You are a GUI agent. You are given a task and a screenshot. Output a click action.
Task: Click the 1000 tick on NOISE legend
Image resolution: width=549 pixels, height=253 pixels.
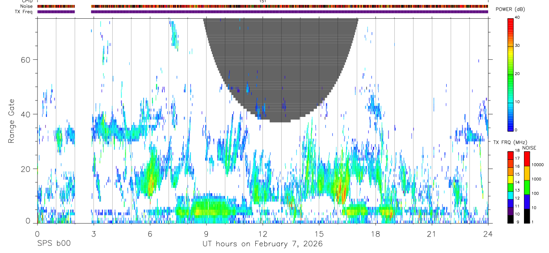click(536, 179)
